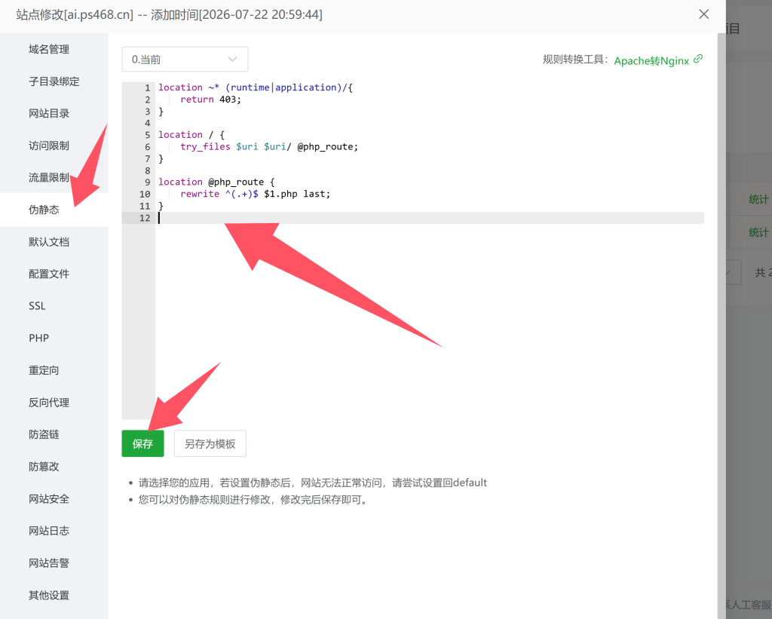772x619 pixels.
Task: Select the 流量限制 tab
Action: pyautogui.click(x=49, y=177)
